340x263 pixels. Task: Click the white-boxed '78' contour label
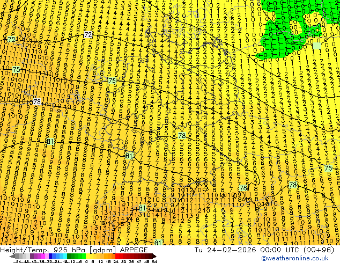coord(37,102)
